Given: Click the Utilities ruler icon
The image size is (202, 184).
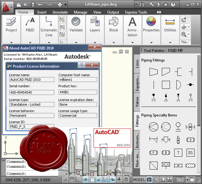Looking at the screenshot, I should [170, 22].
